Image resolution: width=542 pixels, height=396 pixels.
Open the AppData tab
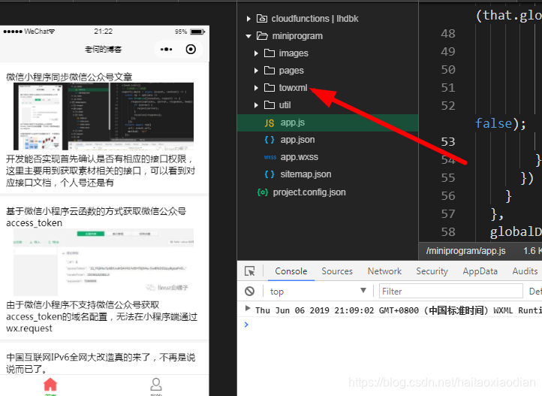coord(480,271)
